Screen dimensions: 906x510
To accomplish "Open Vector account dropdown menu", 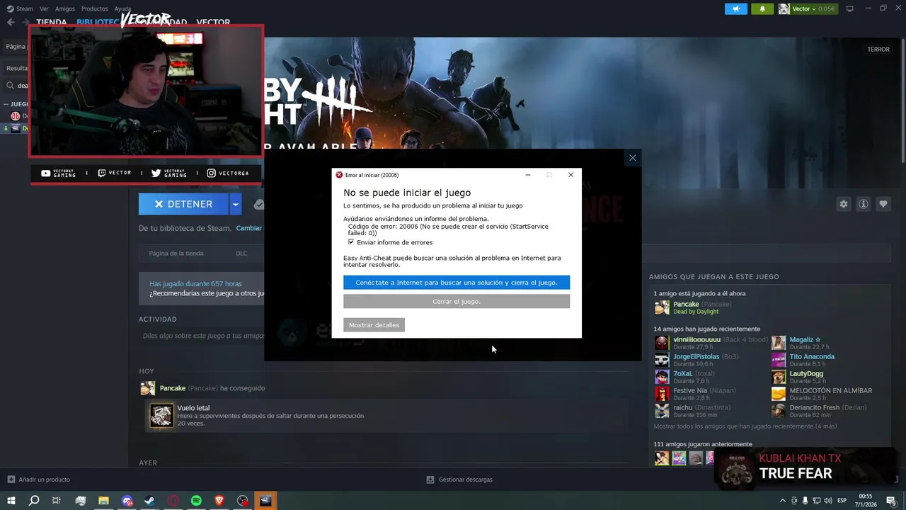I will point(808,8).
